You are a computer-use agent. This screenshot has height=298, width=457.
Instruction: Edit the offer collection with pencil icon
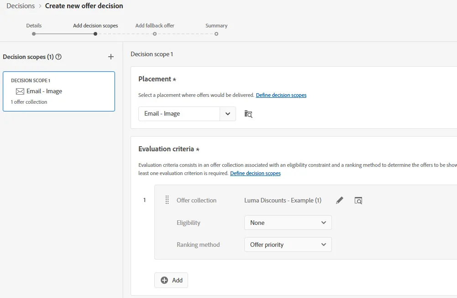tap(340, 200)
